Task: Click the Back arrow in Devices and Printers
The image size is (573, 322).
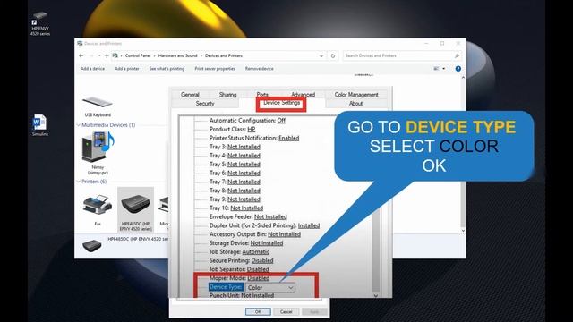Action: [81, 55]
